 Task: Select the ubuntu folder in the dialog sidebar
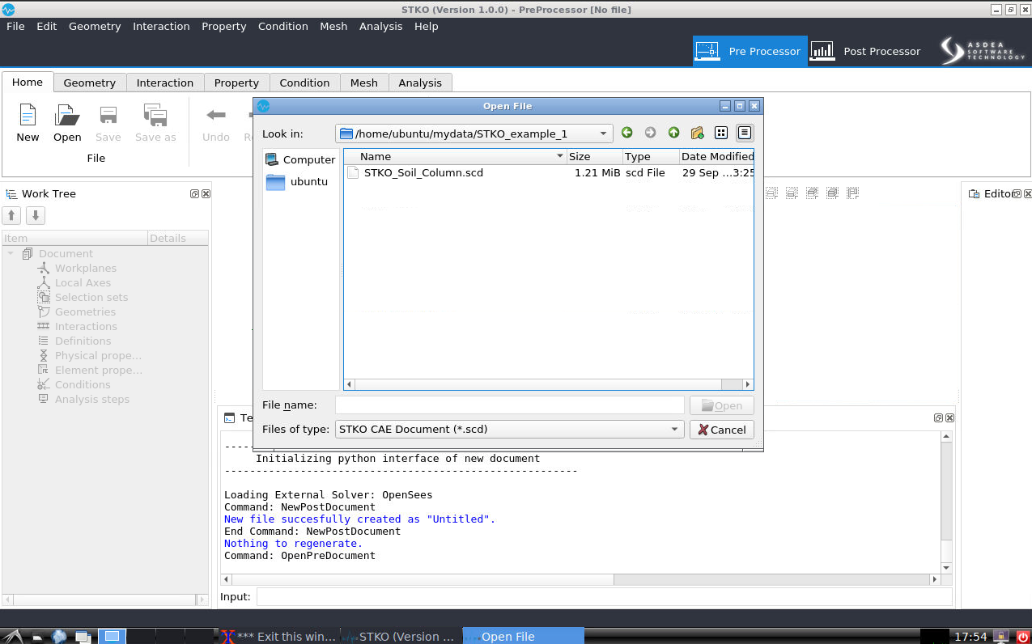coord(297,182)
